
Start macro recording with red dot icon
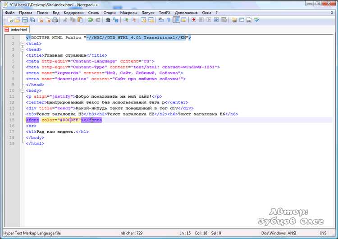pos(193,20)
